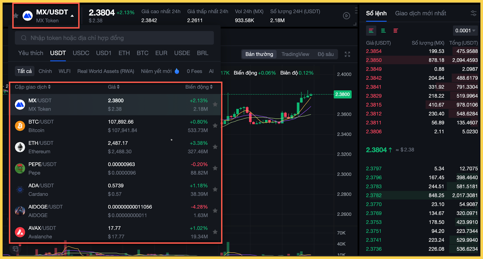The width and height of the screenshot is (483, 259).
Task: Show buy orders only layout
Action: tap(383, 30)
